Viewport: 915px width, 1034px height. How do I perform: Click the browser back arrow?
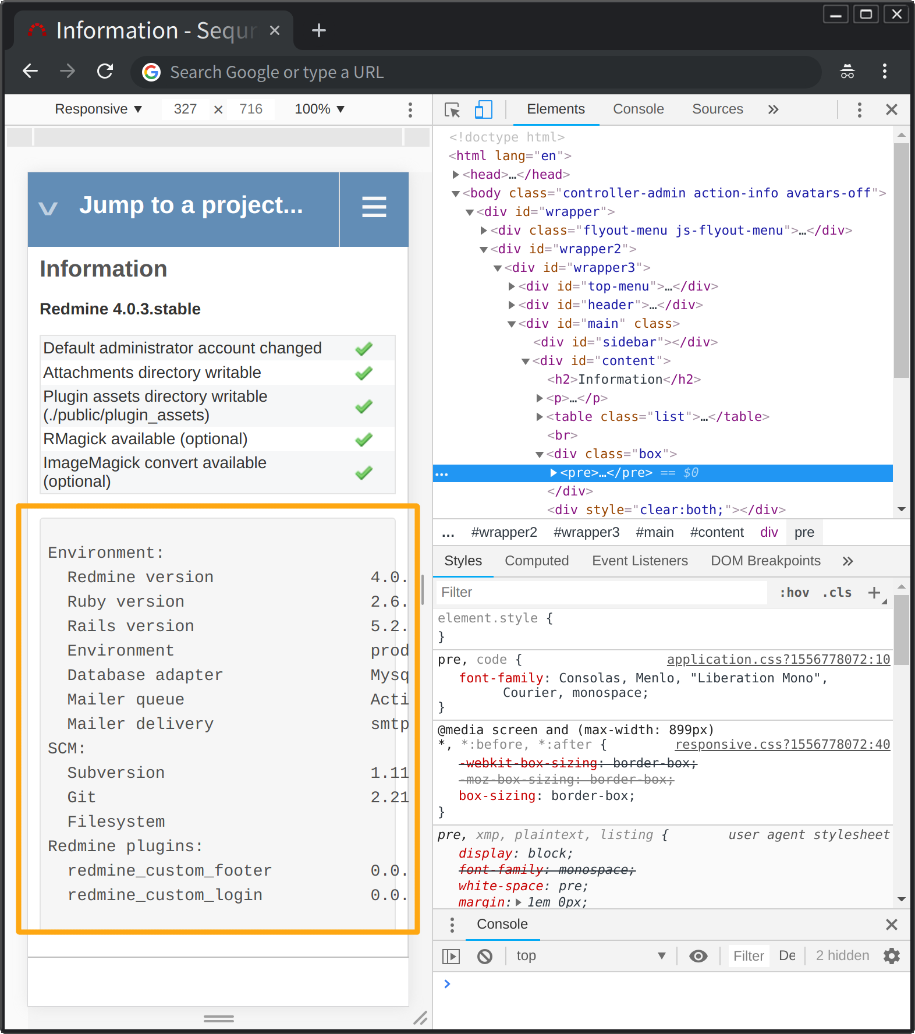[x=30, y=72]
